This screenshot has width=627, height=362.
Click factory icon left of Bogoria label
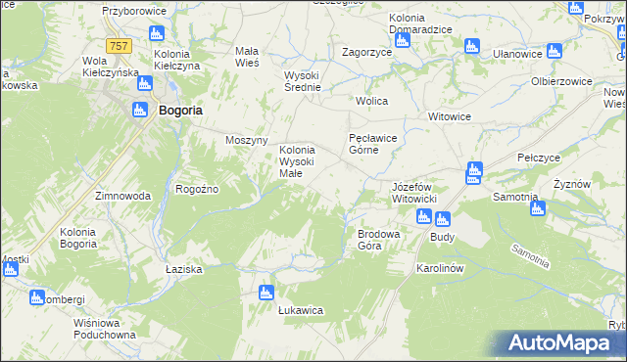click(140, 110)
